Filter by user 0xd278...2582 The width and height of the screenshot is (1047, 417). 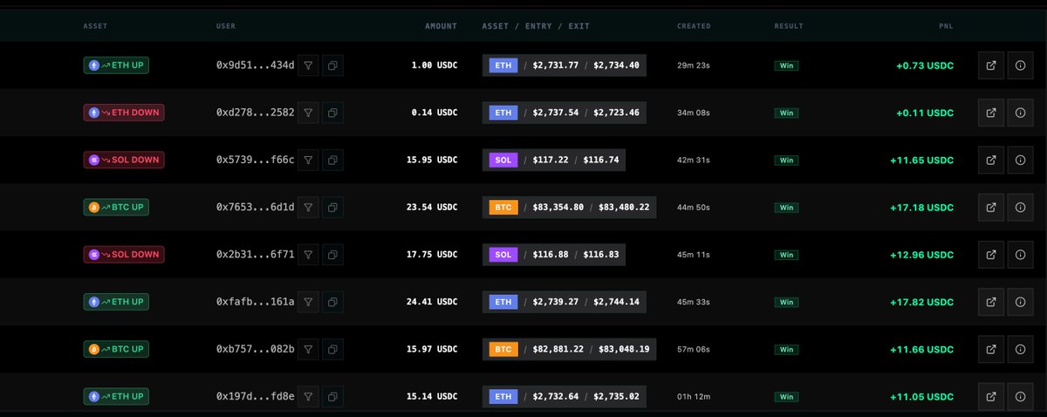tap(308, 113)
